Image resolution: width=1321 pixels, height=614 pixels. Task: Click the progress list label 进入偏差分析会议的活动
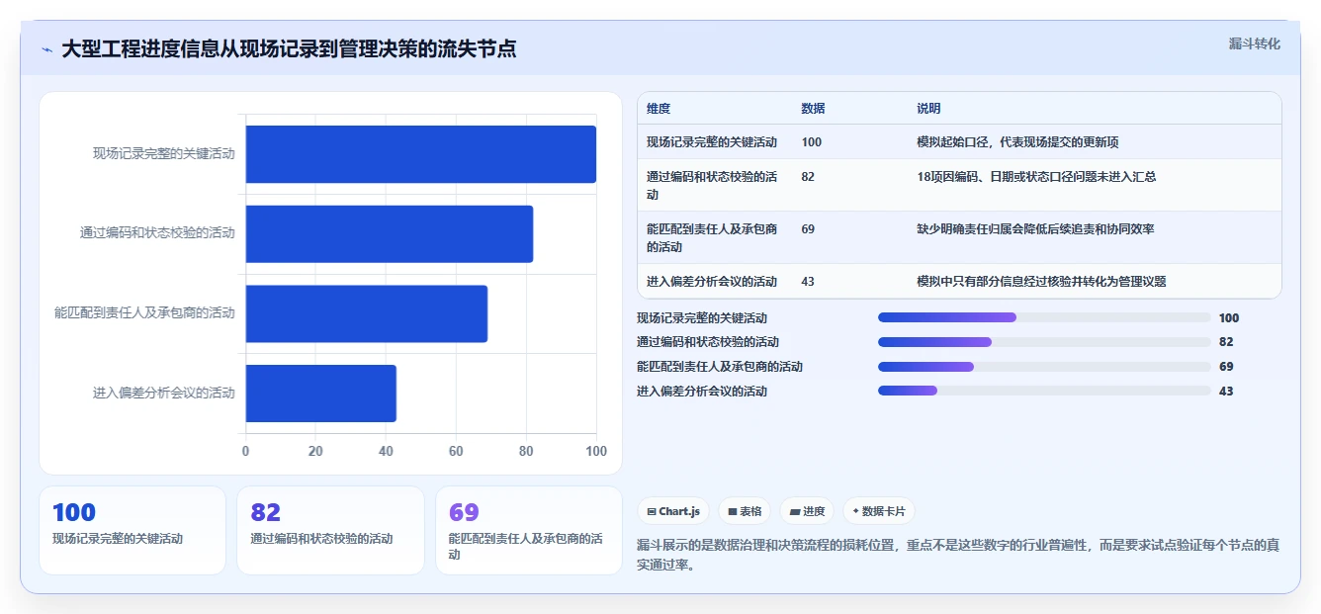tap(702, 392)
